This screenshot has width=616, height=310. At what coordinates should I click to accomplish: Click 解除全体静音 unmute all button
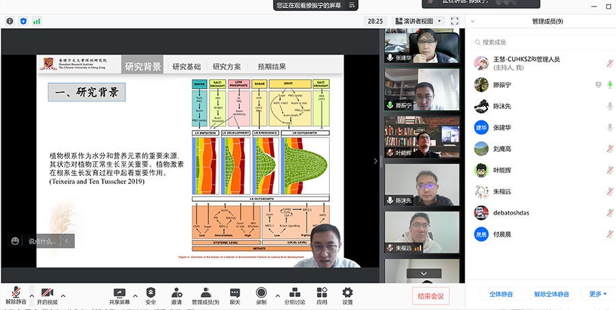point(552,294)
